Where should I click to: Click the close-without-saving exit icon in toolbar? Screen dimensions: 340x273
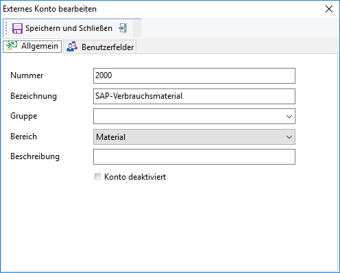point(123,28)
